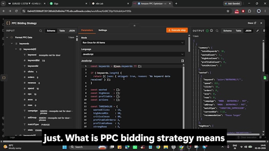Viewport: 269px width, 151px height.
Task: Switch input view to Table
Action: 62,31
